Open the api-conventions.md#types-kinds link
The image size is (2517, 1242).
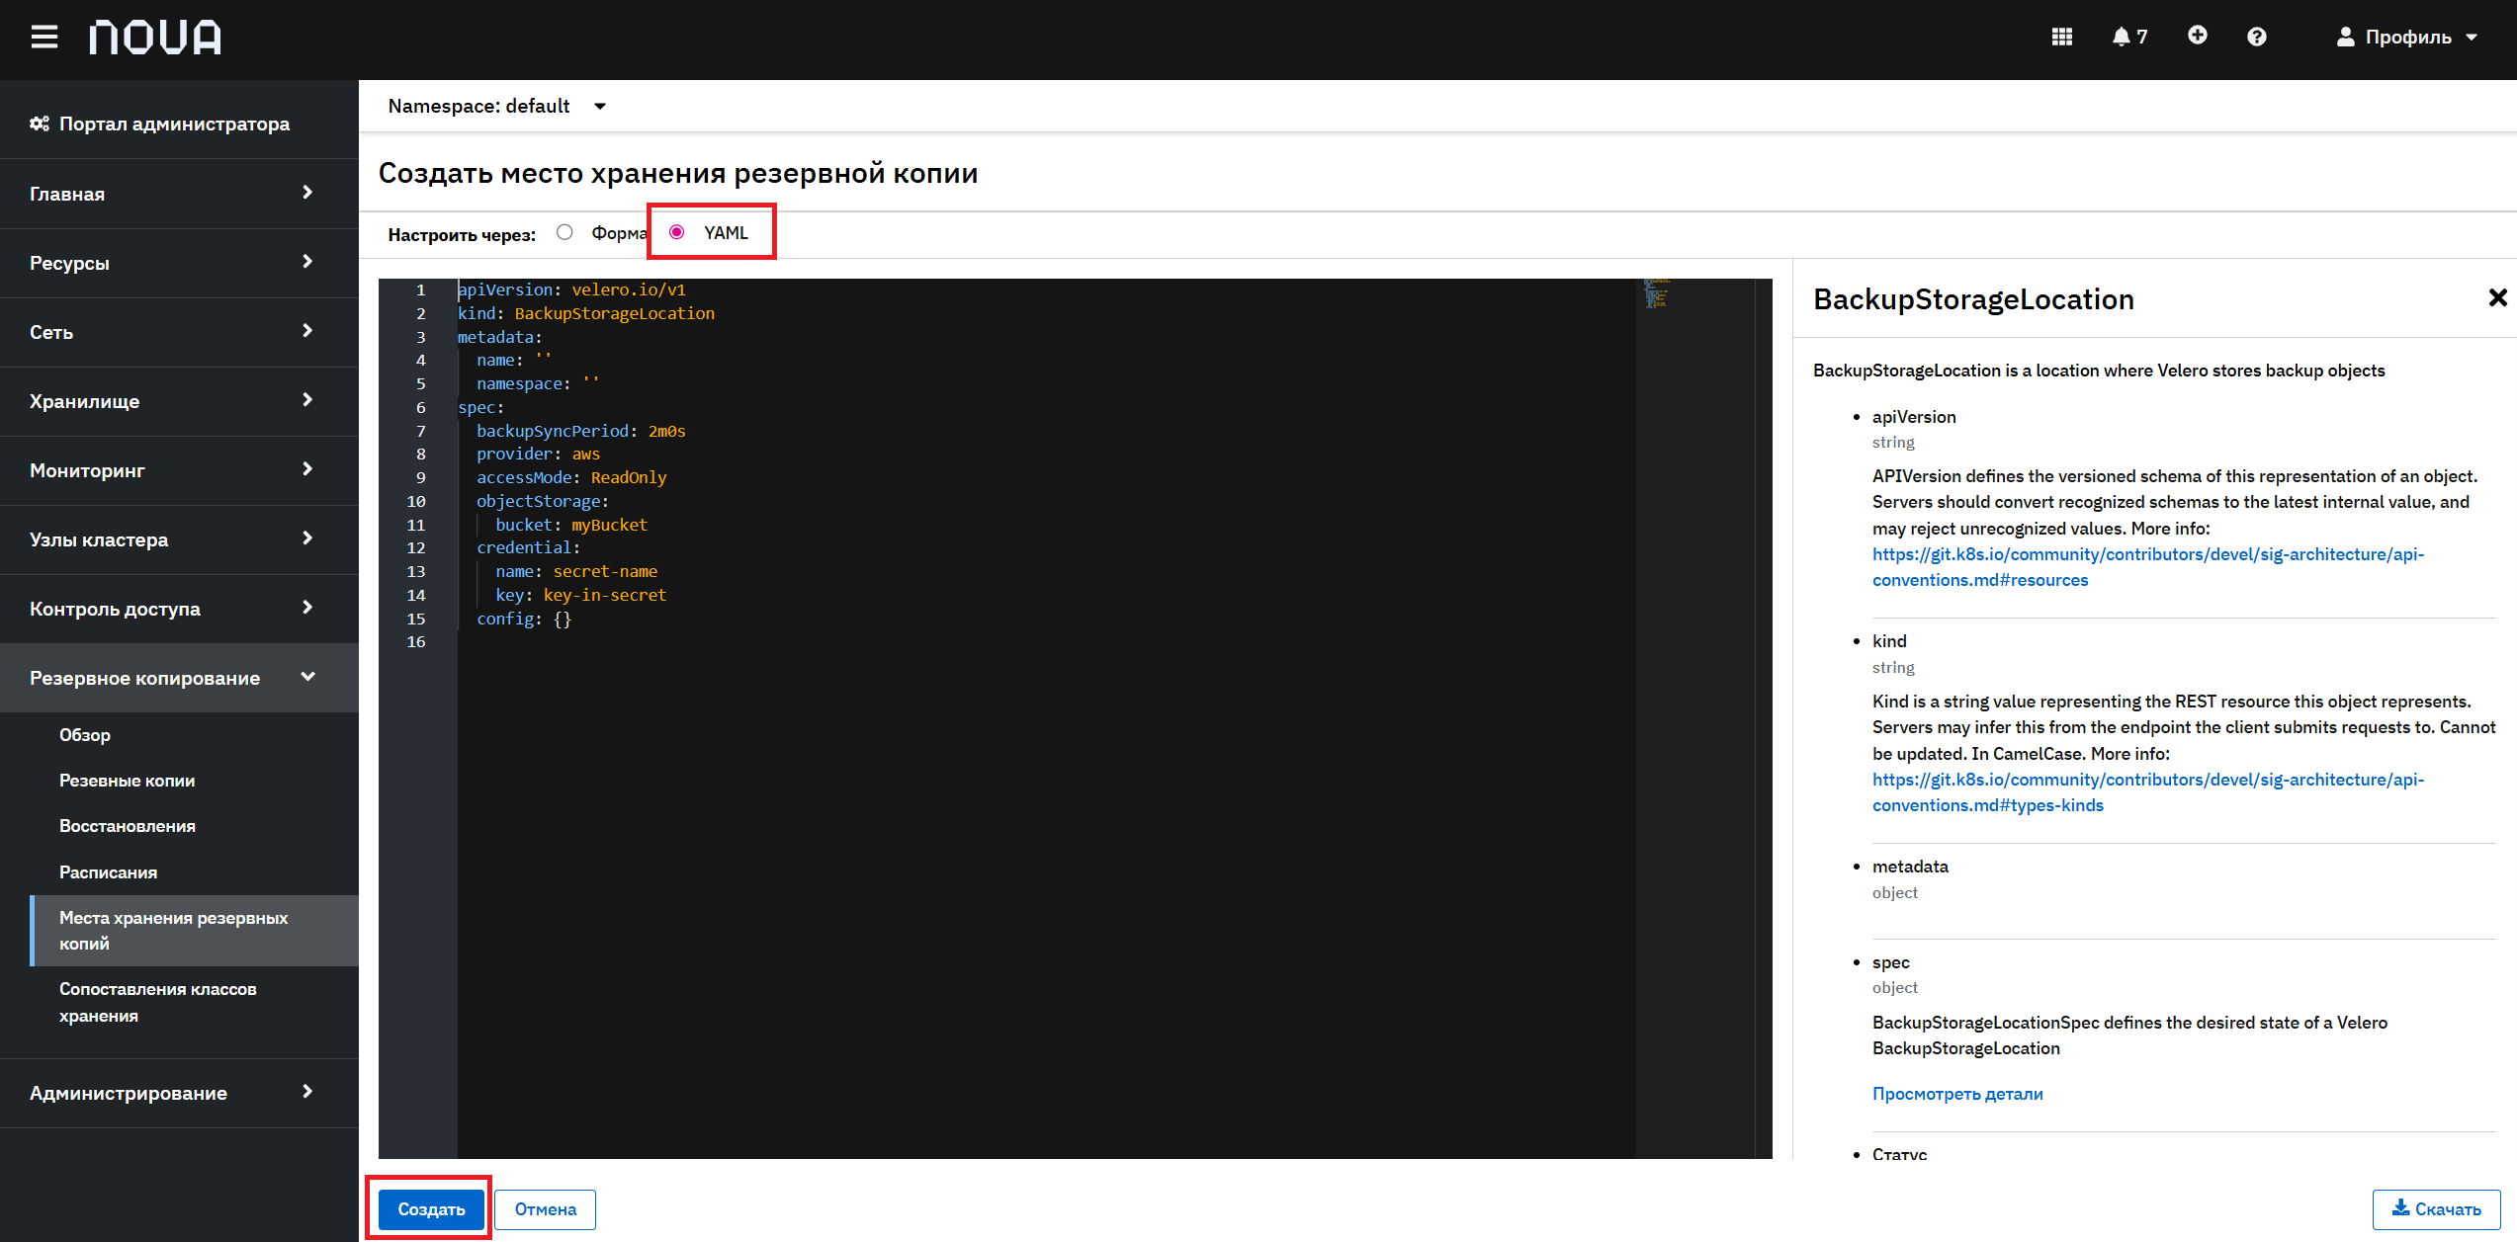2147,792
